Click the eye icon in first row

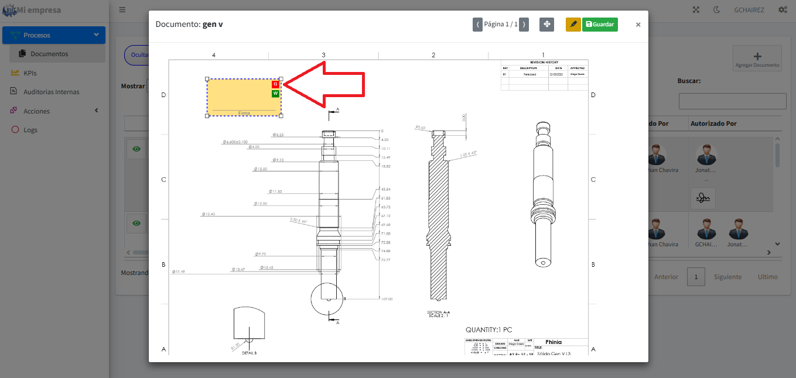(136, 149)
